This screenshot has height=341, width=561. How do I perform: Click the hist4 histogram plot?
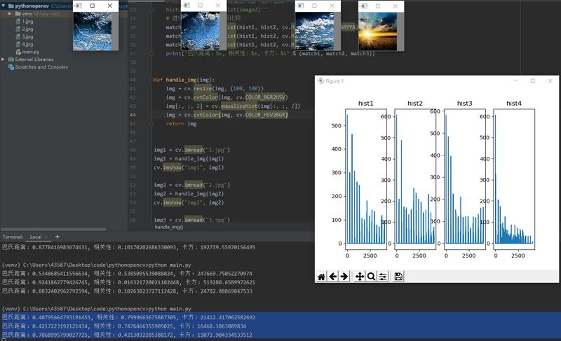(x=513, y=179)
